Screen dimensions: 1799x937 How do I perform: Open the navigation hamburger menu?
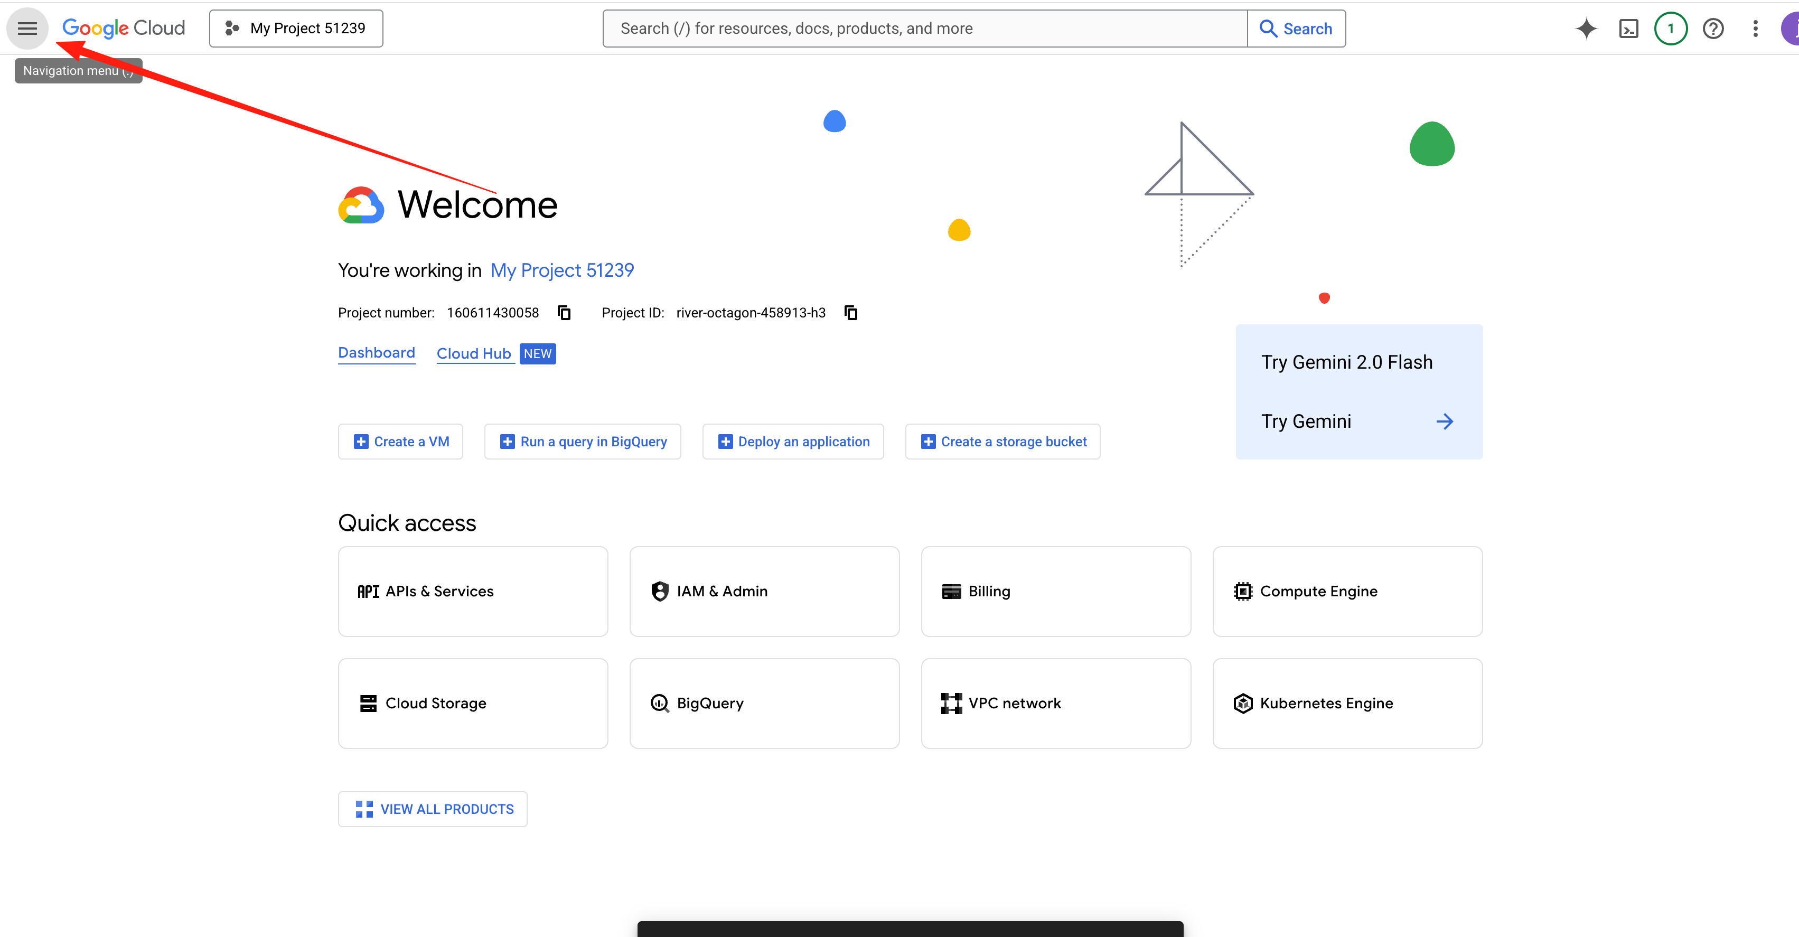pyautogui.click(x=27, y=29)
